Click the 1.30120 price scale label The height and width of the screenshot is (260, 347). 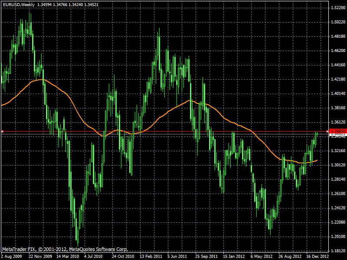[x=338, y=165]
